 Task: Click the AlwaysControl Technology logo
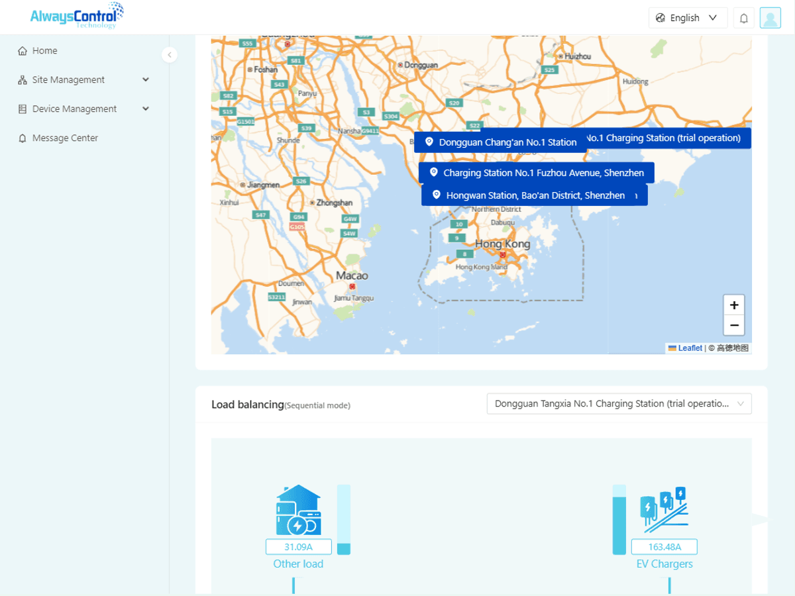click(77, 15)
